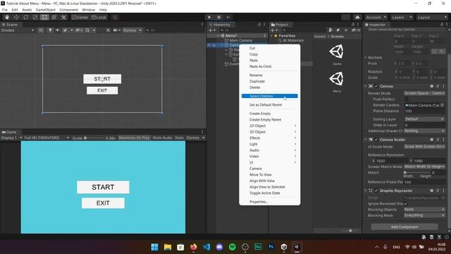Open Visual Studio Code from taskbar

[206, 247]
